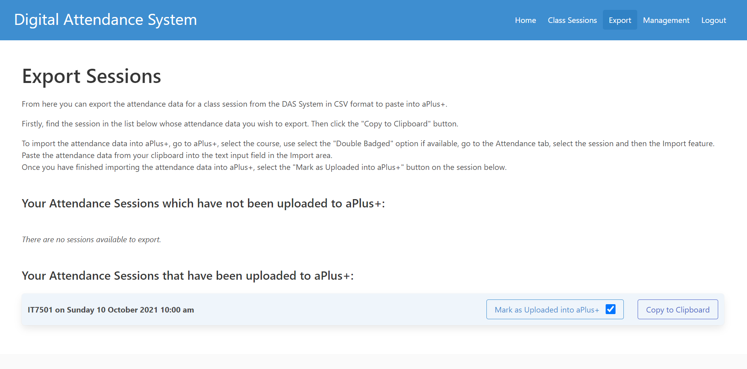Click Logout in the navbar
The image size is (747, 369).
(x=713, y=20)
